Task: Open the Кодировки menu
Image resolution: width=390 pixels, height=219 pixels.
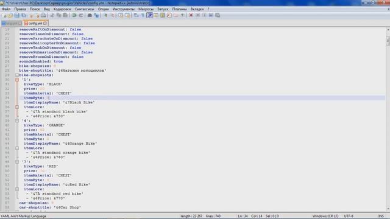Action: point(62,9)
